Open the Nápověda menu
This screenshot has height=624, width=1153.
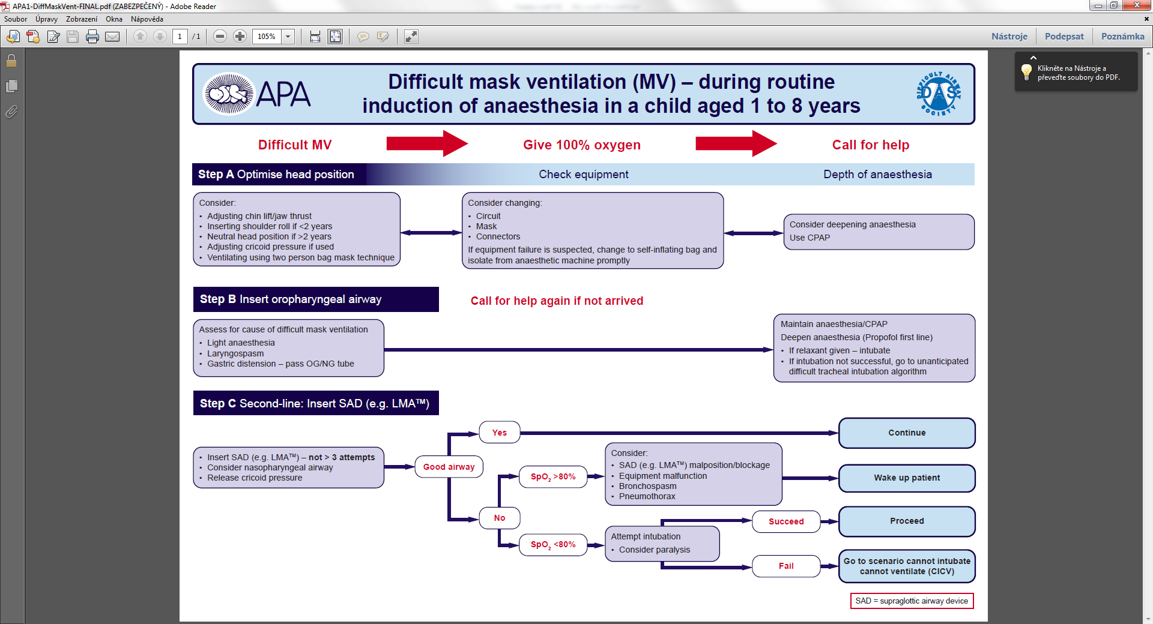[147, 19]
